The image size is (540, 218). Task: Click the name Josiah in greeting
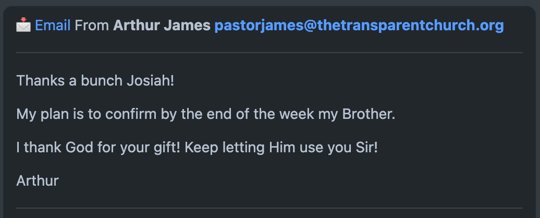point(151,81)
